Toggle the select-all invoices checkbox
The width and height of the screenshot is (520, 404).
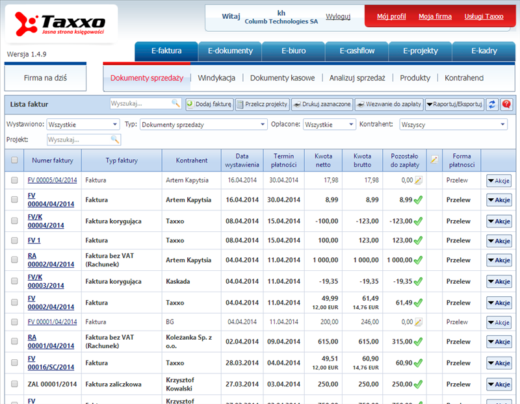[x=14, y=160]
